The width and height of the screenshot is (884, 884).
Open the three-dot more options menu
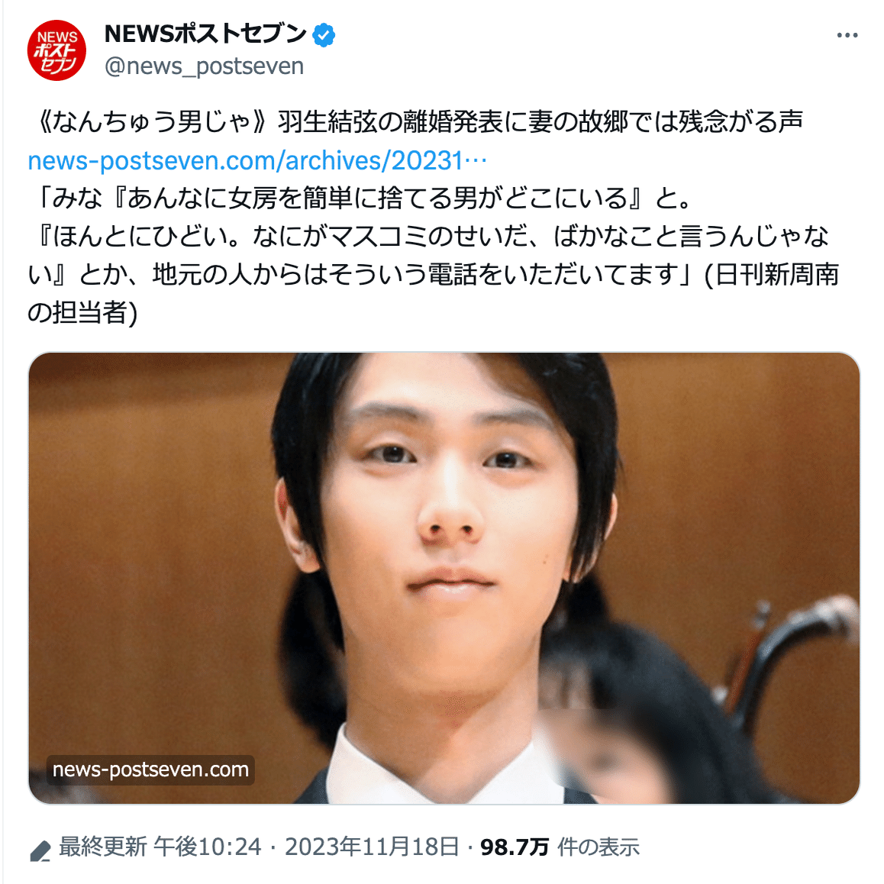[847, 35]
